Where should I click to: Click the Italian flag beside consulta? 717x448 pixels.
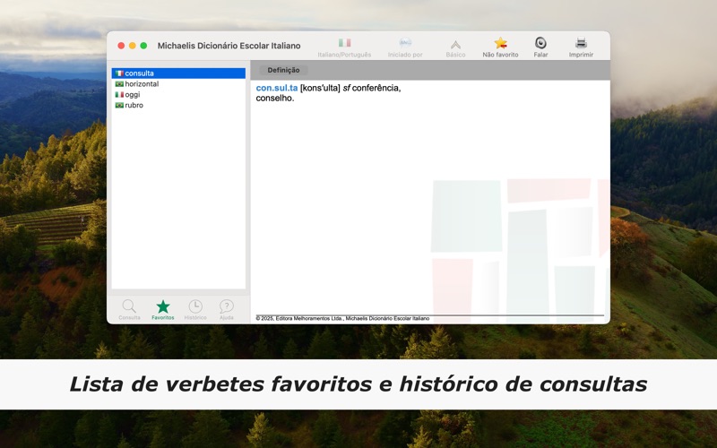(119, 73)
